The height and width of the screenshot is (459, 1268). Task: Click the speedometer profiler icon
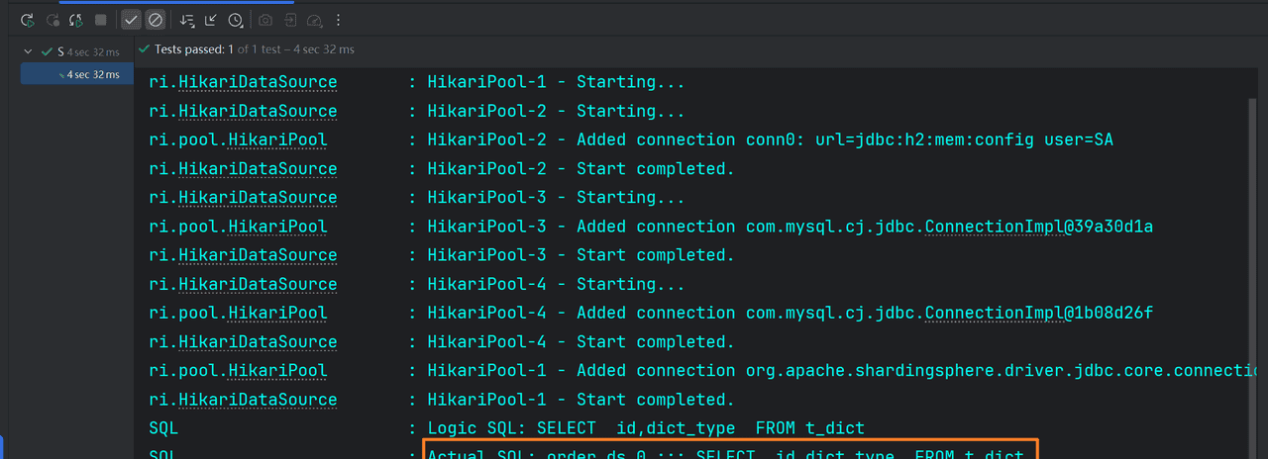[x=314, y=20]
